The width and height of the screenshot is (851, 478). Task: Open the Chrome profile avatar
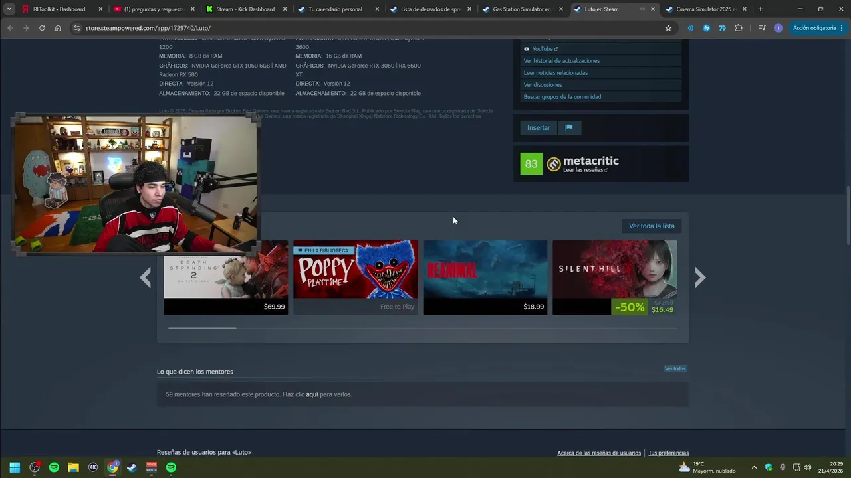(778, 28)
